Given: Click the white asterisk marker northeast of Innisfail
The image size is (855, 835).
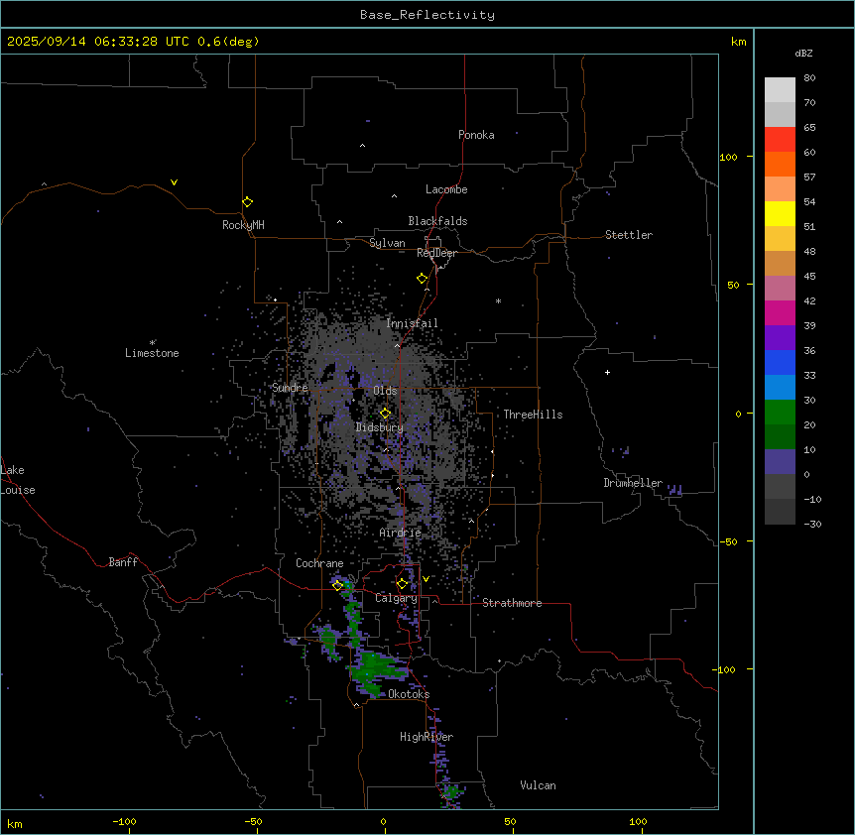Looking at the screenshot, I should tap(498, 300).
